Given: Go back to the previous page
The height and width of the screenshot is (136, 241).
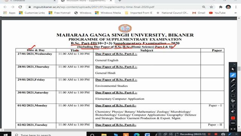Looking at the screenshot, I should pos(5,7).
